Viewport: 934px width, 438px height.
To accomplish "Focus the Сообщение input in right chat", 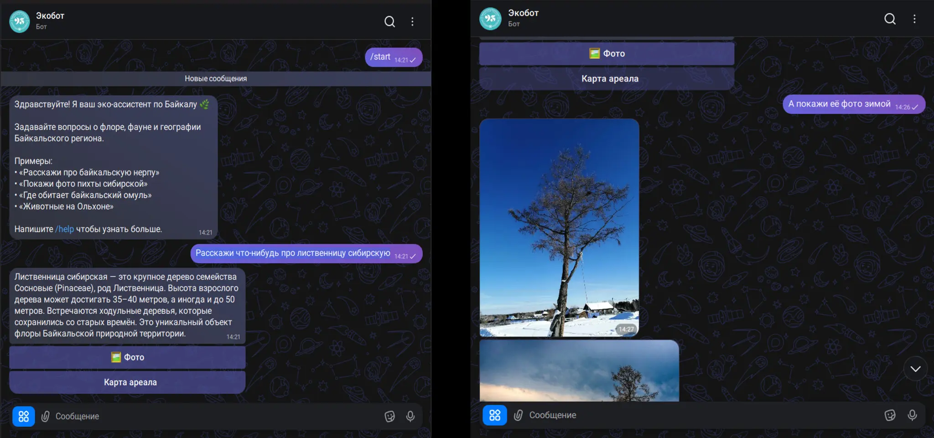I will pyautogui.click(x=702, y=415).
